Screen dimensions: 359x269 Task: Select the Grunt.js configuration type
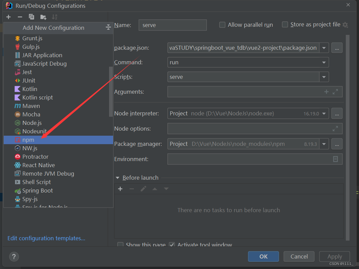[58, 38]
